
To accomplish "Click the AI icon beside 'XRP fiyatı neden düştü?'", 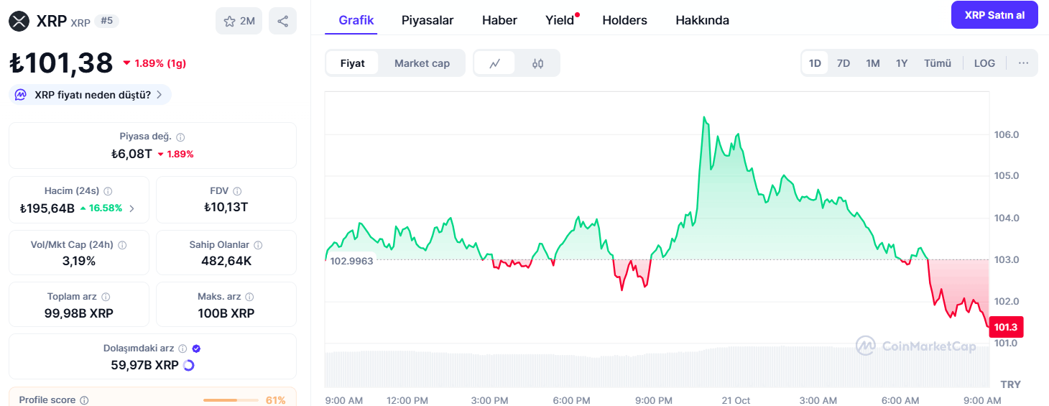I will (21, 94).
